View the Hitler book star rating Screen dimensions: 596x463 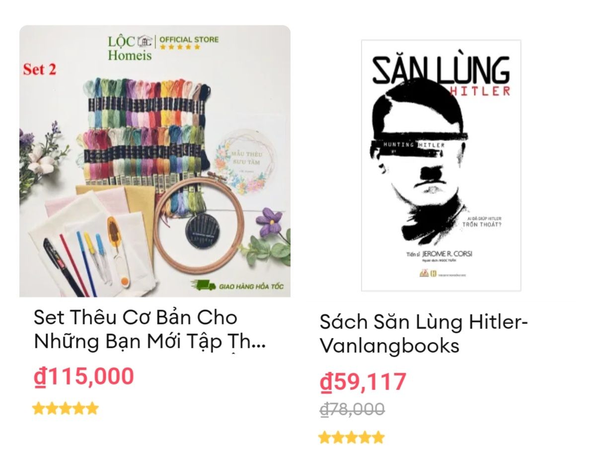pyautogui.click(x=352, y=438)
